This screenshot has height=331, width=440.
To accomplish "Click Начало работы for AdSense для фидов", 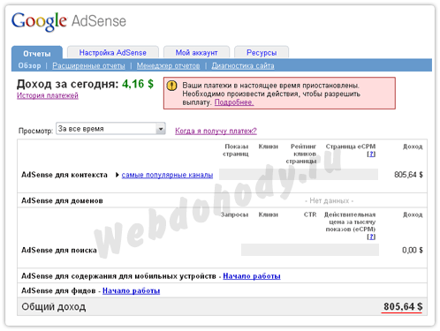I will [x=132, y=290].
